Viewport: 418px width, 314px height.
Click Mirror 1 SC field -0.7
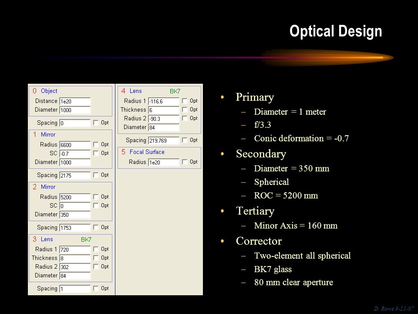pos(75,154)
